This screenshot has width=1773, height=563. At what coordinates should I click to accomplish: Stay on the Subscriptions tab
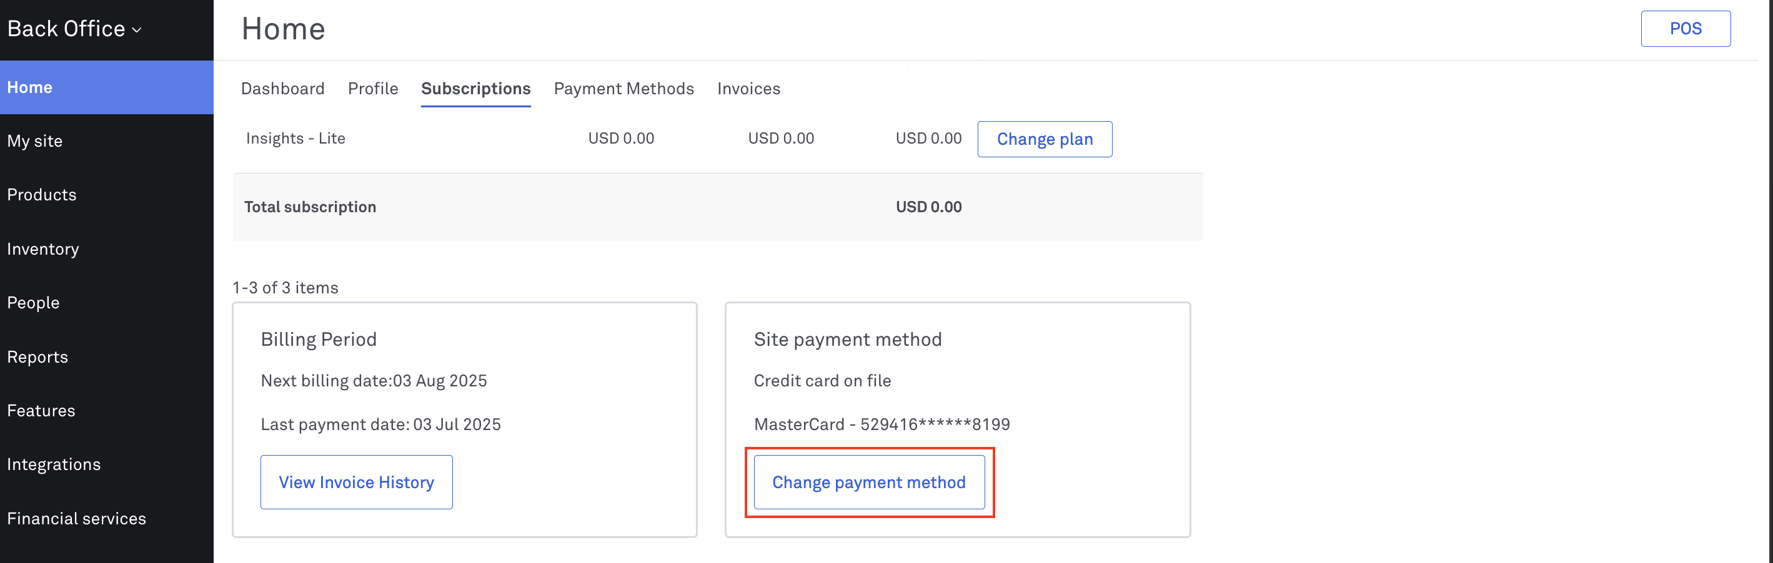click(x=475, y=89)
